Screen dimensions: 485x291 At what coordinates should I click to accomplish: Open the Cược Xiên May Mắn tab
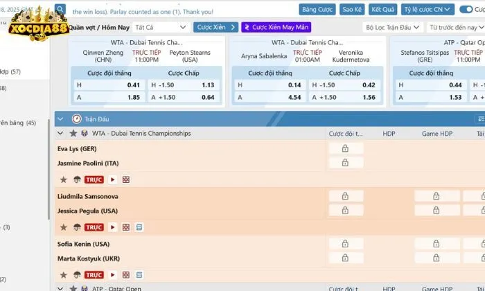276,27
